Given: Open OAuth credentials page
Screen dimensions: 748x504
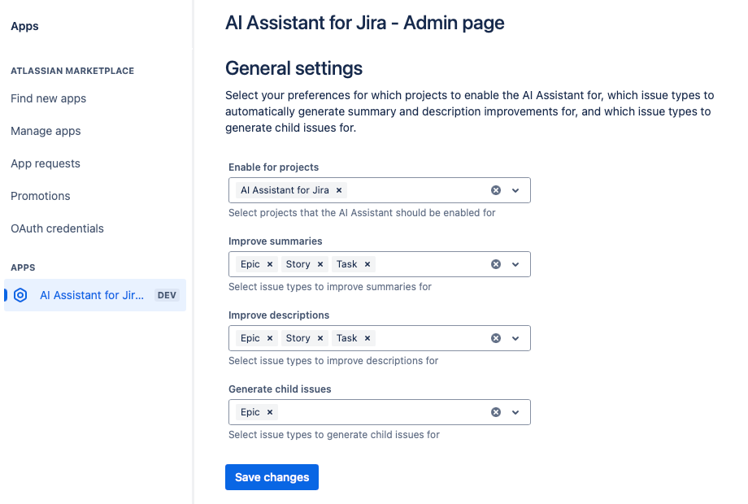Looking at the screenshot, I should pos(57,228).
